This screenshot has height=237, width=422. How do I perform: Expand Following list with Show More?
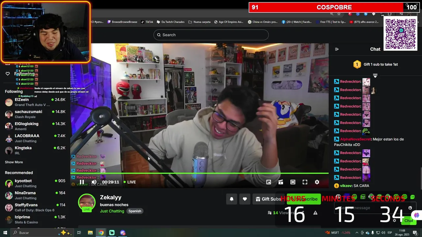[14, 162]
